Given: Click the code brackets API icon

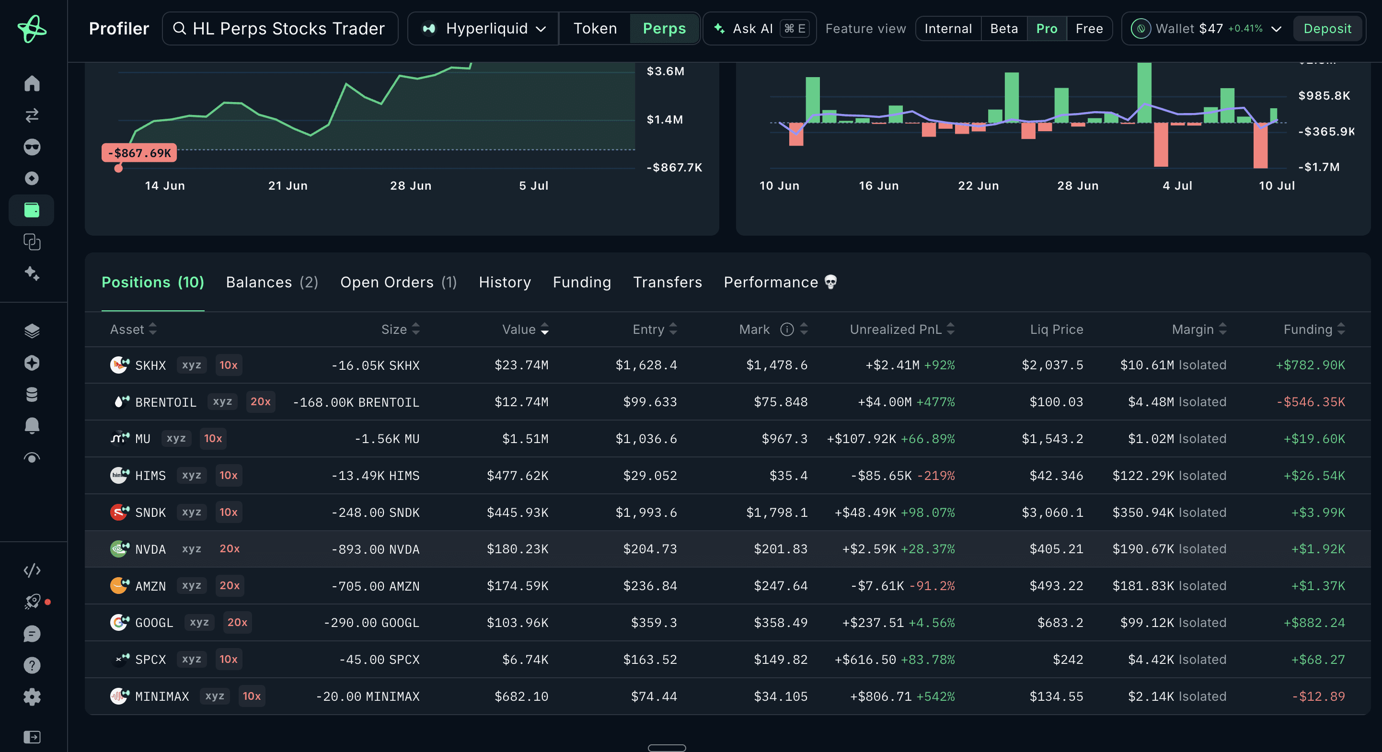Looking at the screenshot, I should 32,570.
